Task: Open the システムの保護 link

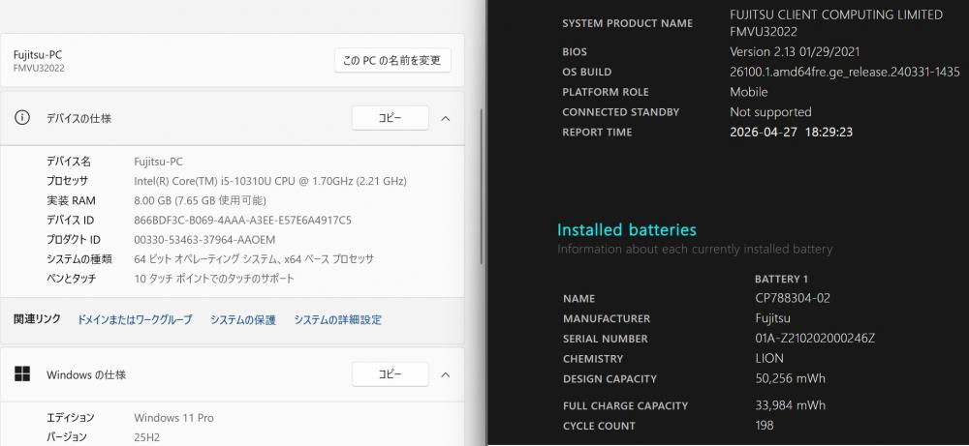Action: tap(243, 319)
